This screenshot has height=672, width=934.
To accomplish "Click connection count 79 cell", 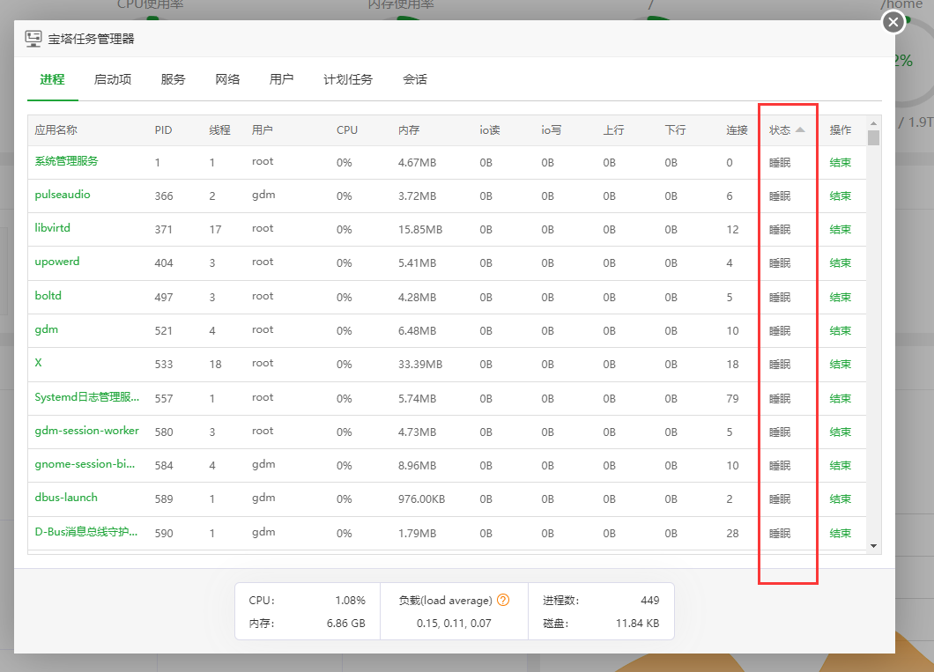I will click(x=732, y=398).
